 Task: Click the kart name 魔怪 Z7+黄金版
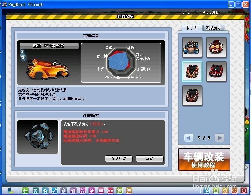pyautogui.click(x=49, y=46)
